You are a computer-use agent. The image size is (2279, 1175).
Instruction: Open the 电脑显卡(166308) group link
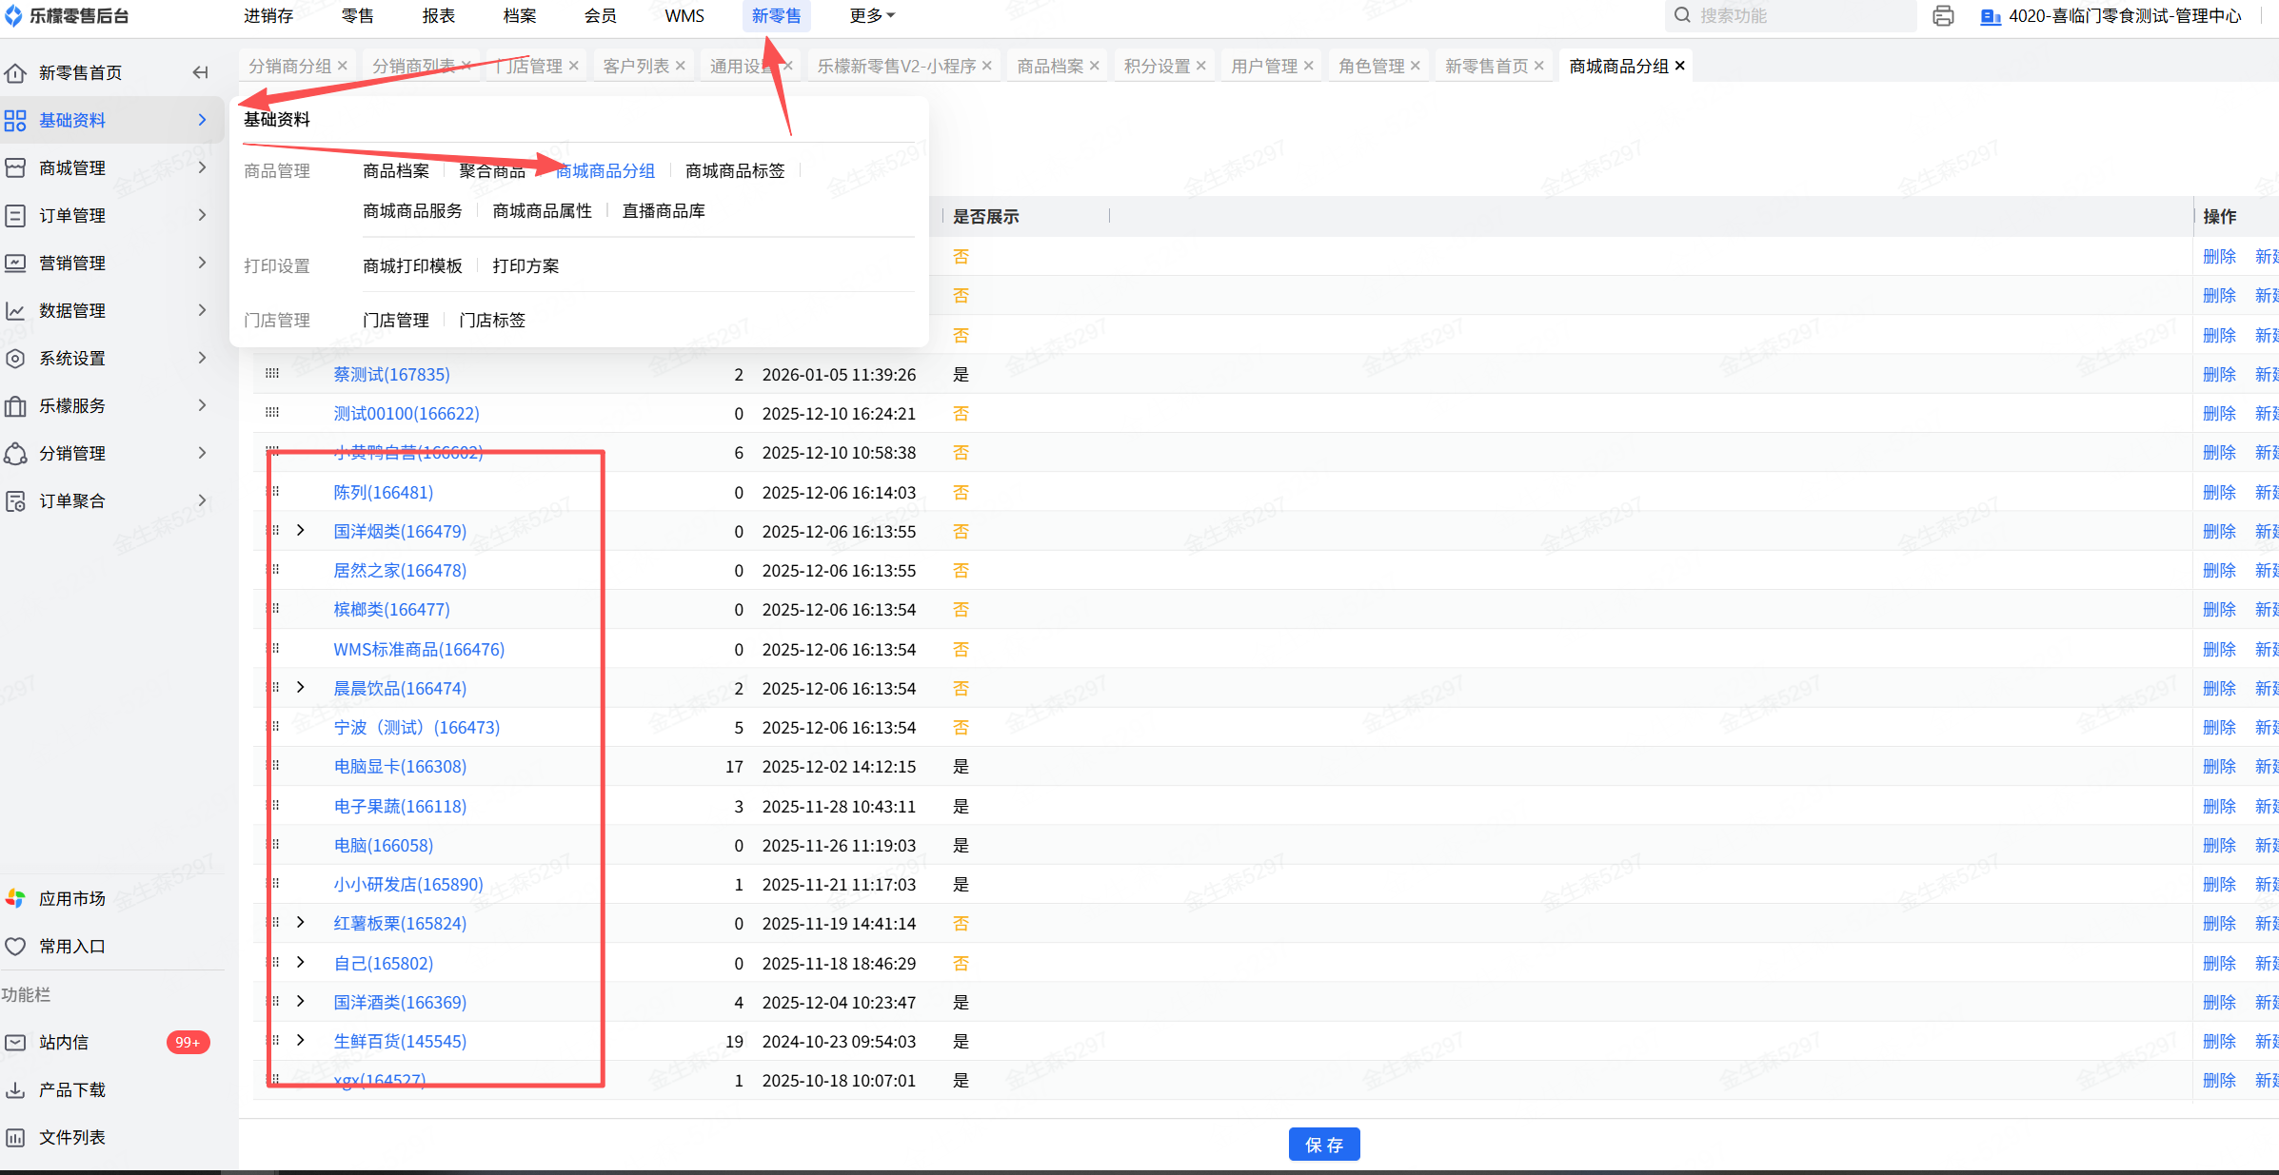(400, 767)
